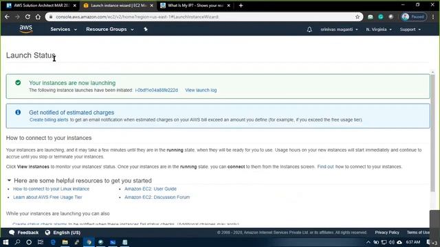Open the Windows Start menu
Screen dimensions: 440x247
pos(5,242)
